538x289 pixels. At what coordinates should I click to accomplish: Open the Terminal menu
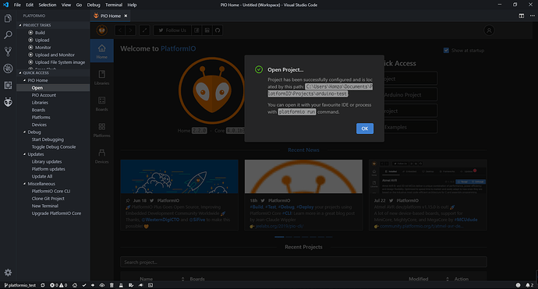click(114, 5)
